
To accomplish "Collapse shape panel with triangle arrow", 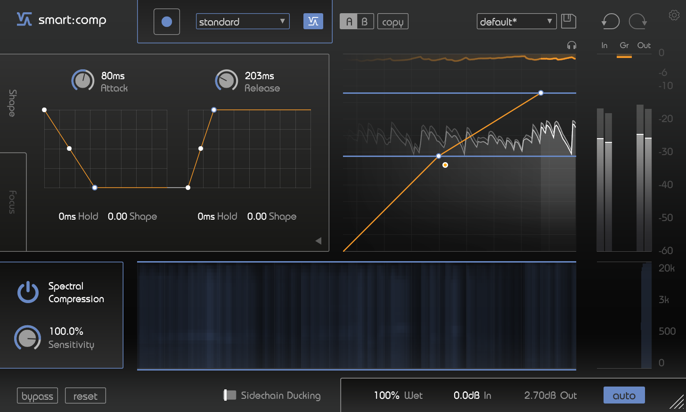I will pos(318,241).
